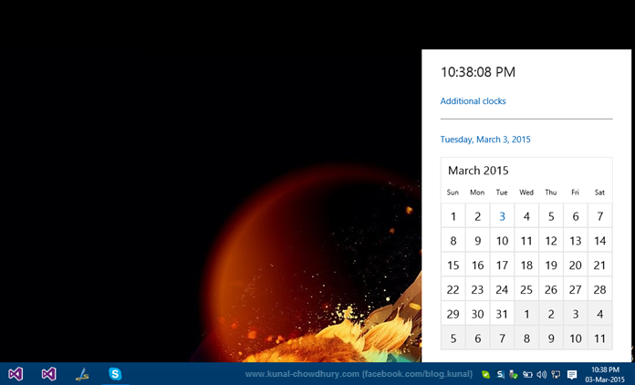Open the battery power tray icon

coord(527,374)
